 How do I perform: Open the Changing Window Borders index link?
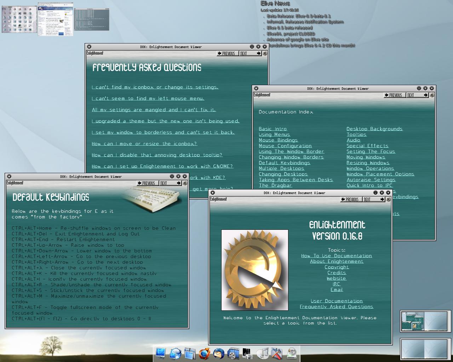(291, 157)
